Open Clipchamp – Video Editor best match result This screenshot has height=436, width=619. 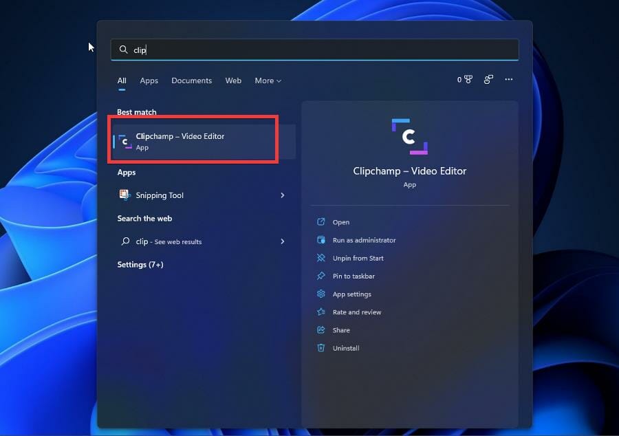coord(204,142)
